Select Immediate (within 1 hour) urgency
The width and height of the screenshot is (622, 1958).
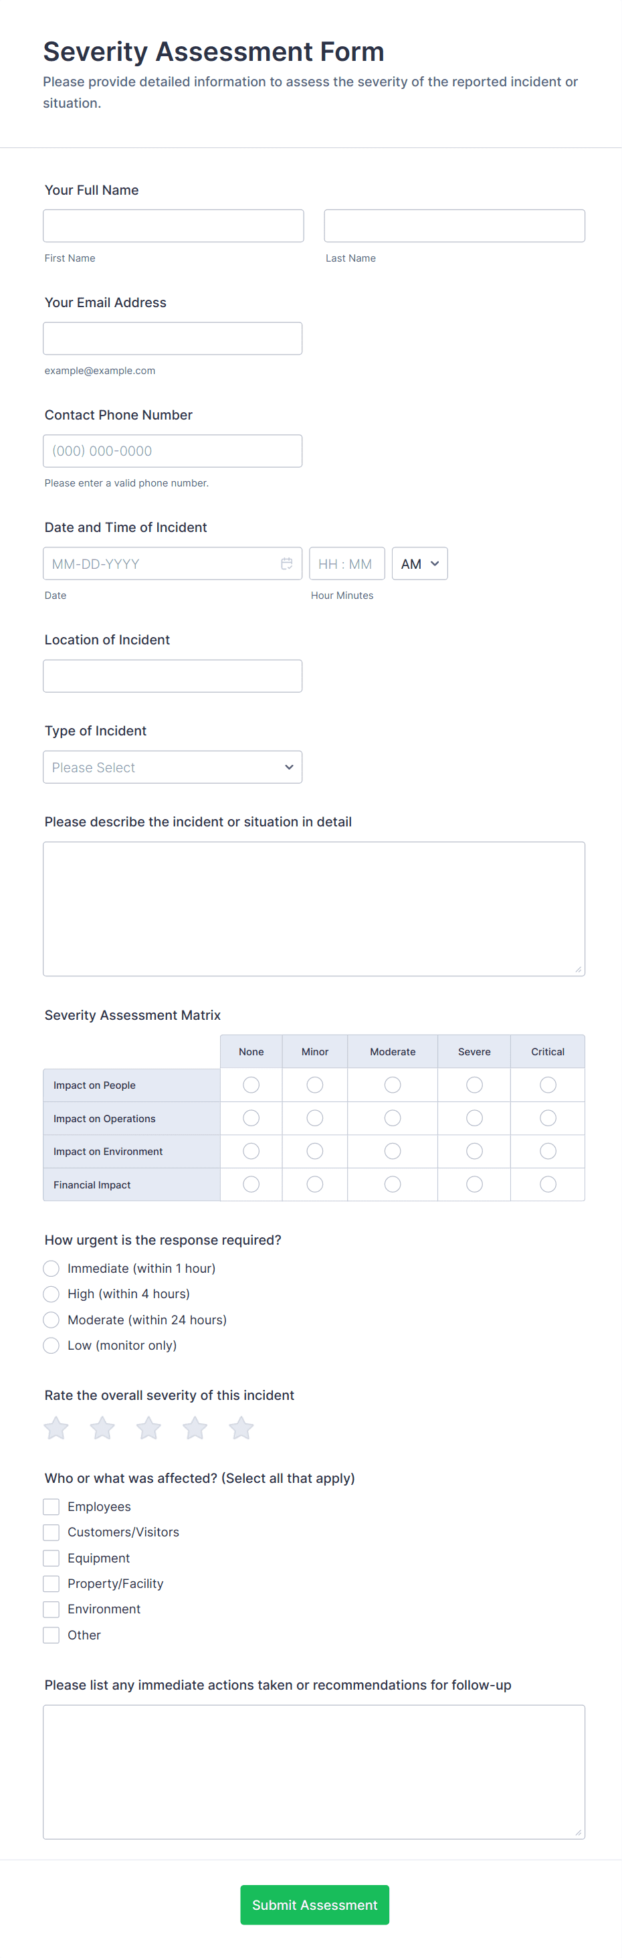pos(51,1268)
